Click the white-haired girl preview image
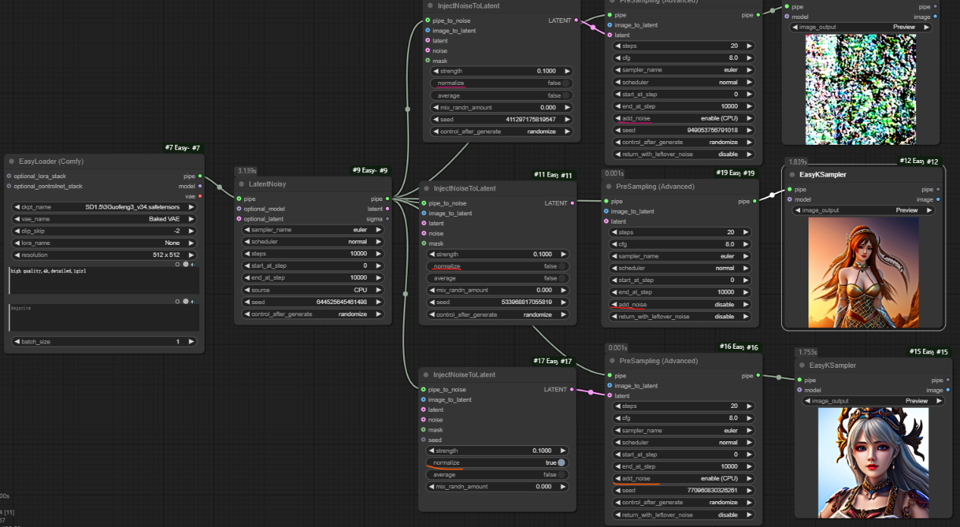This screenshot has width=960, height=527. click(x=873, y=463)
